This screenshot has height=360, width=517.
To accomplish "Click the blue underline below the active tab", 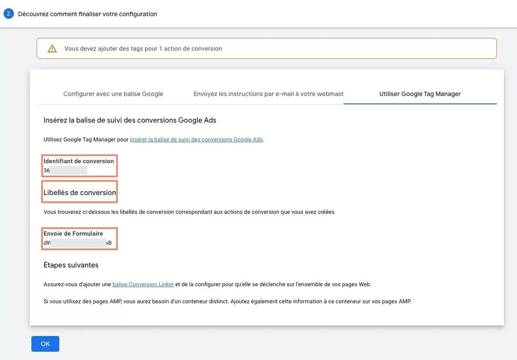I will coord(420,103).
